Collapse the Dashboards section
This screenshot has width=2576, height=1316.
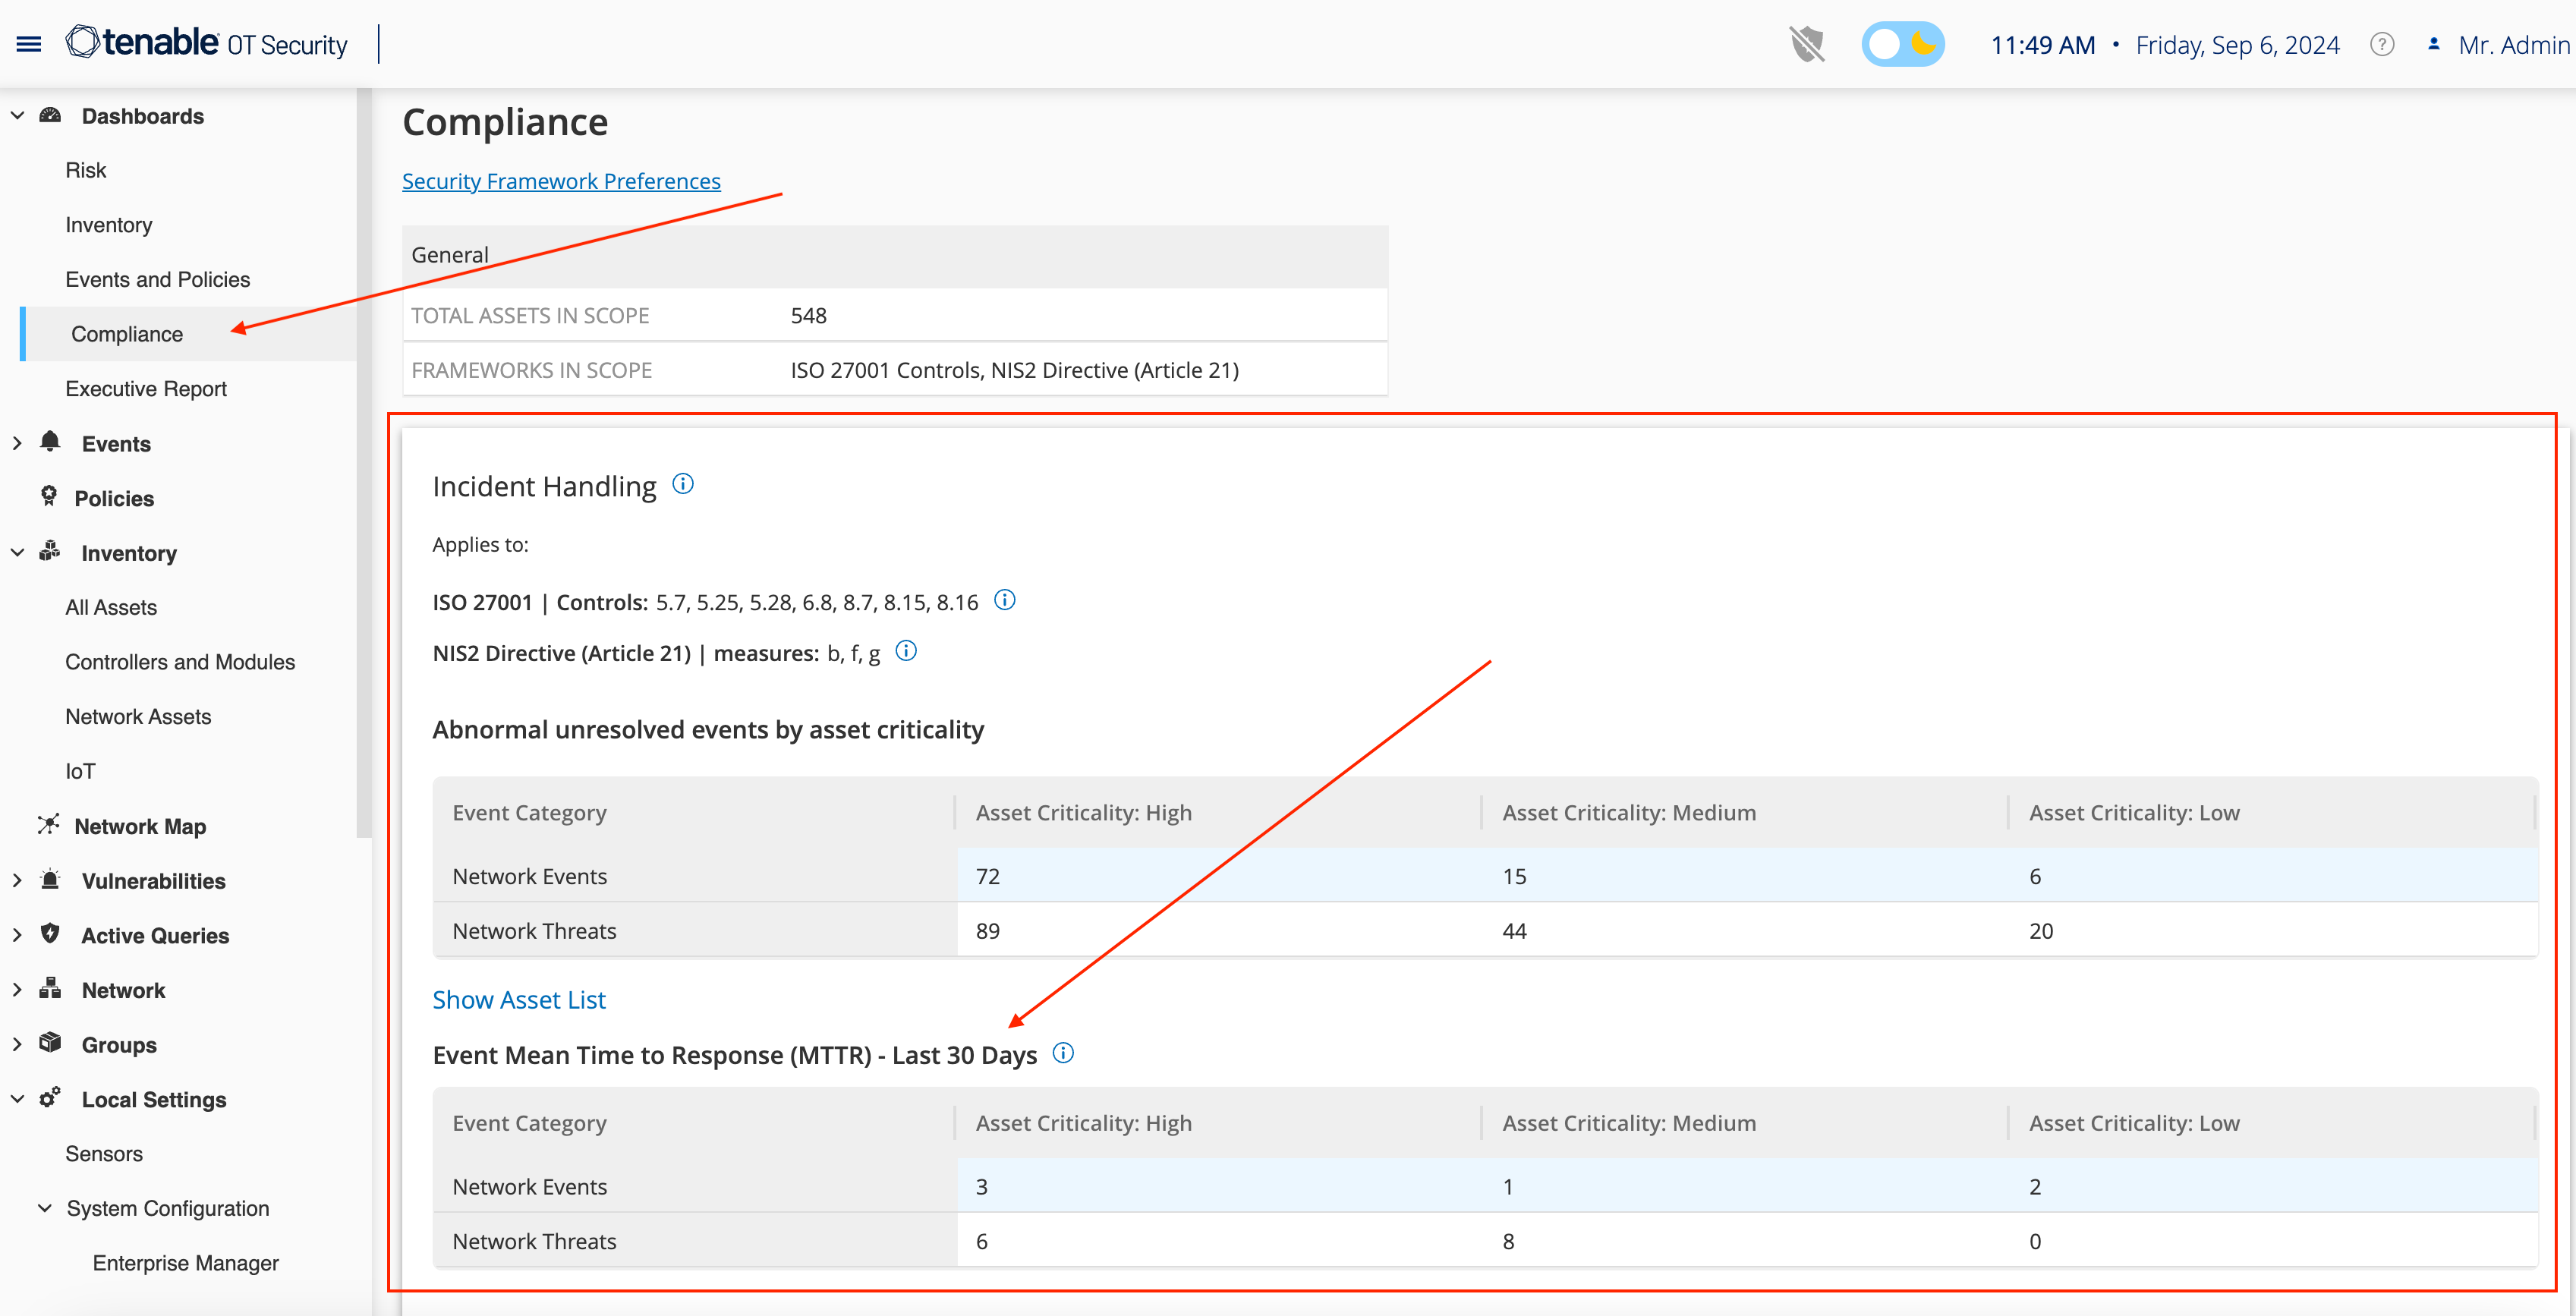tap(17, 115)
